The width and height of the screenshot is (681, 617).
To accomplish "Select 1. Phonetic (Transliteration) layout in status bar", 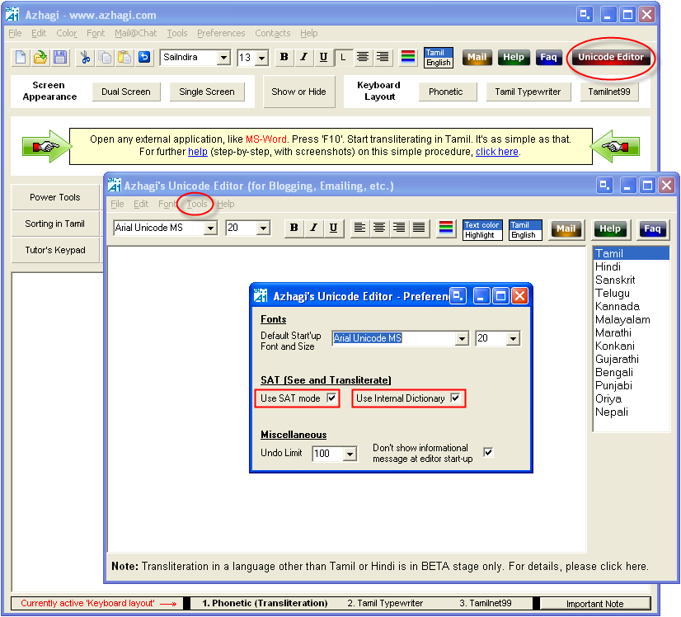I will [265, 603].
